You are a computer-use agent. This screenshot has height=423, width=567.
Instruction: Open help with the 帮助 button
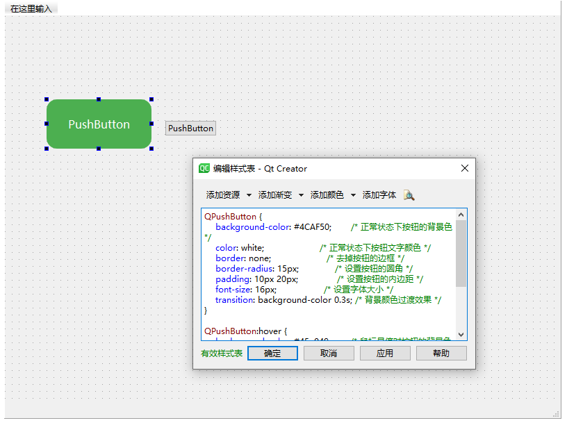pos(441,354)
